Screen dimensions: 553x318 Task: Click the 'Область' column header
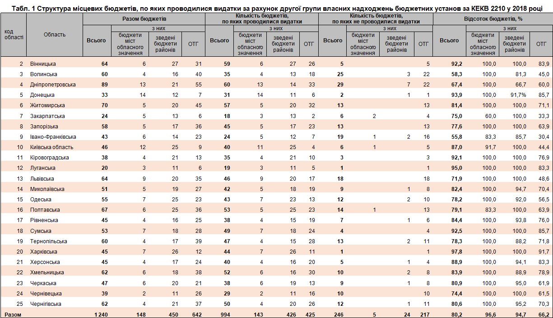[x=55, y=34]
